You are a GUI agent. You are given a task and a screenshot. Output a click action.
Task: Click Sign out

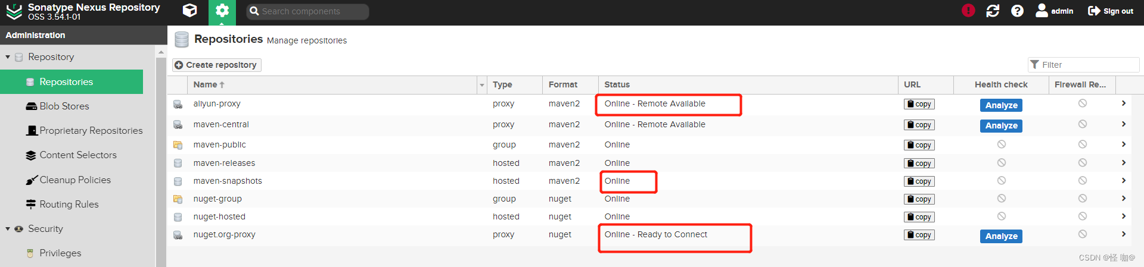coord(1111,11)
